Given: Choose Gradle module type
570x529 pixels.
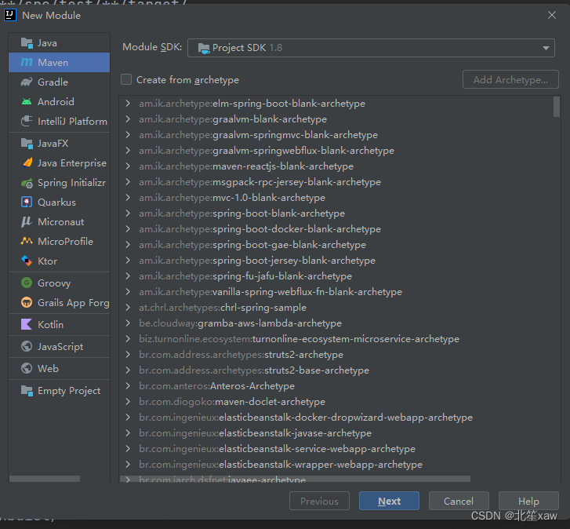Looking at the screenshot, I should click(60, 82).
